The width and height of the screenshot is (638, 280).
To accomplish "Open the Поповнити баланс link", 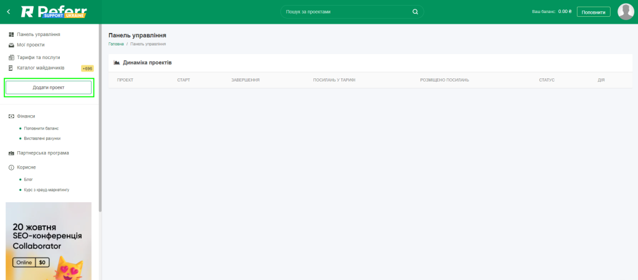I will [41, 128].
